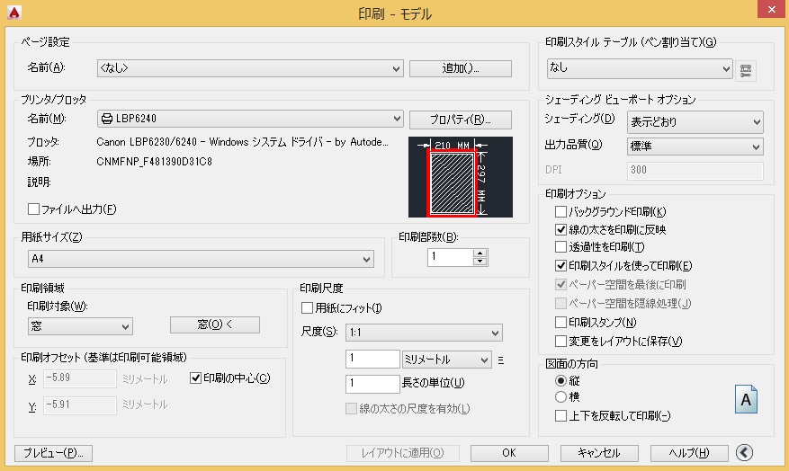Uncheck 印刷の中心 checkbox
The image size is (789, 471).
[x=197, y=378]
